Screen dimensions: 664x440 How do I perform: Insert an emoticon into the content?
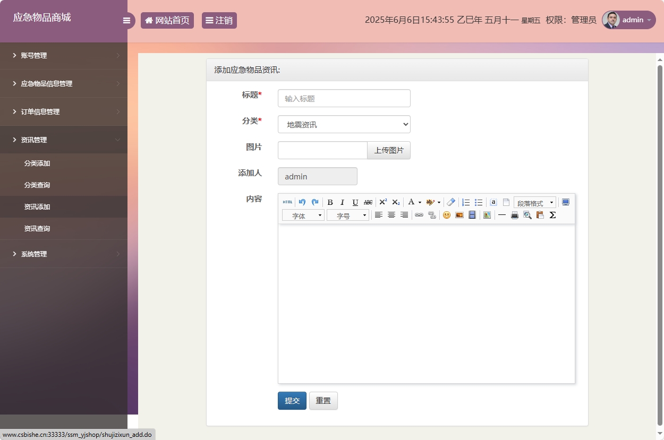pyautogui.click(x=447, y=215)
